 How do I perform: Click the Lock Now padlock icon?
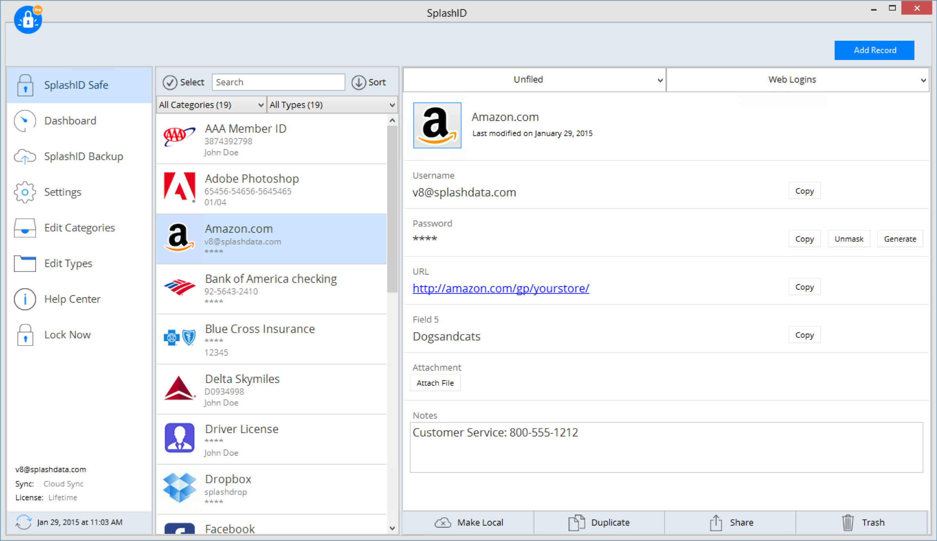(24, 334)
